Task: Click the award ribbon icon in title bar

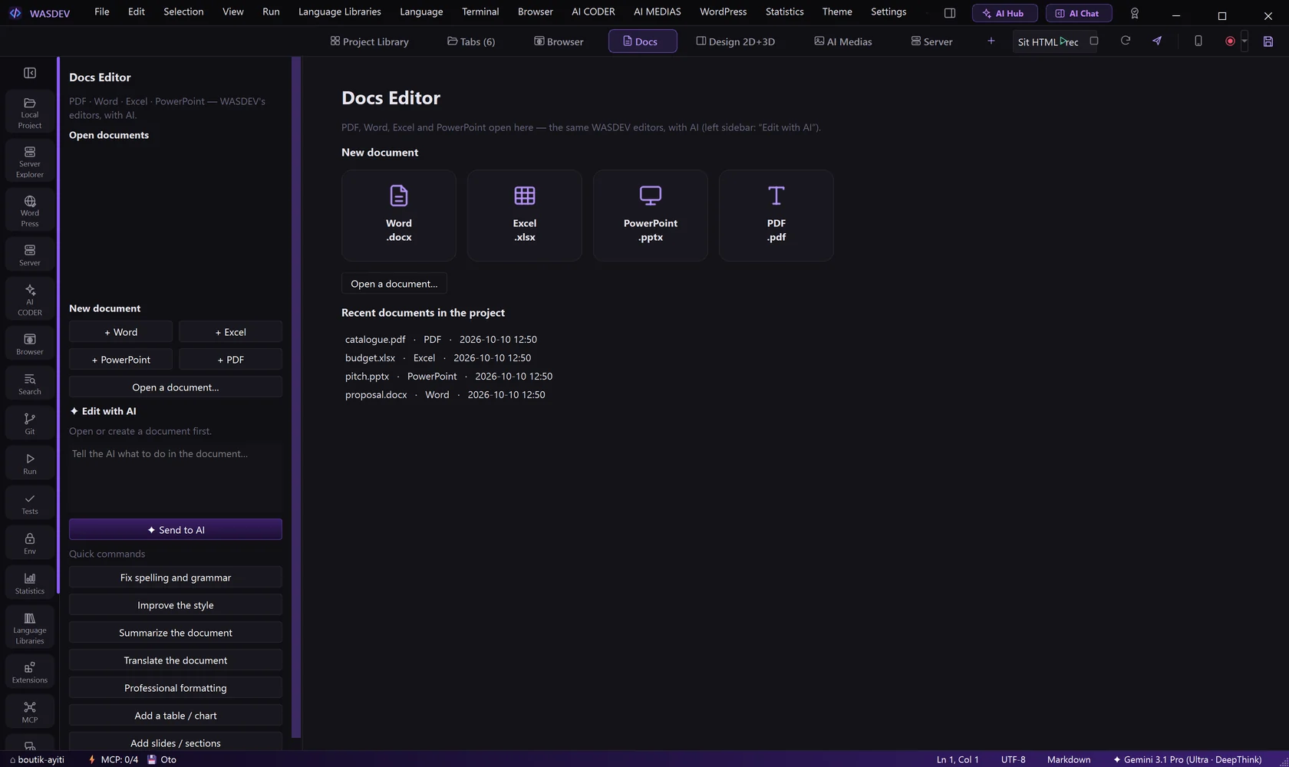Action: (1135, 13)
